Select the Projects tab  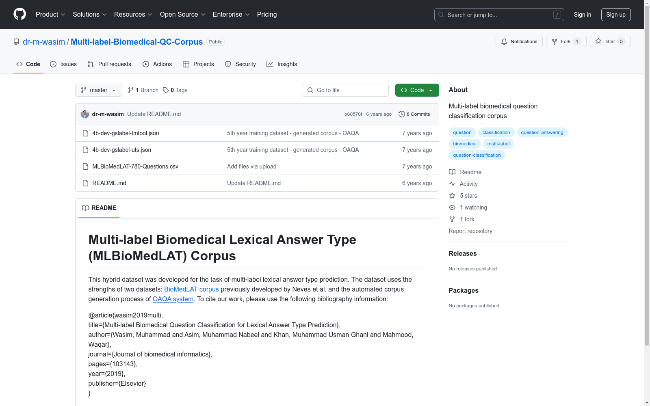[198, 64]
